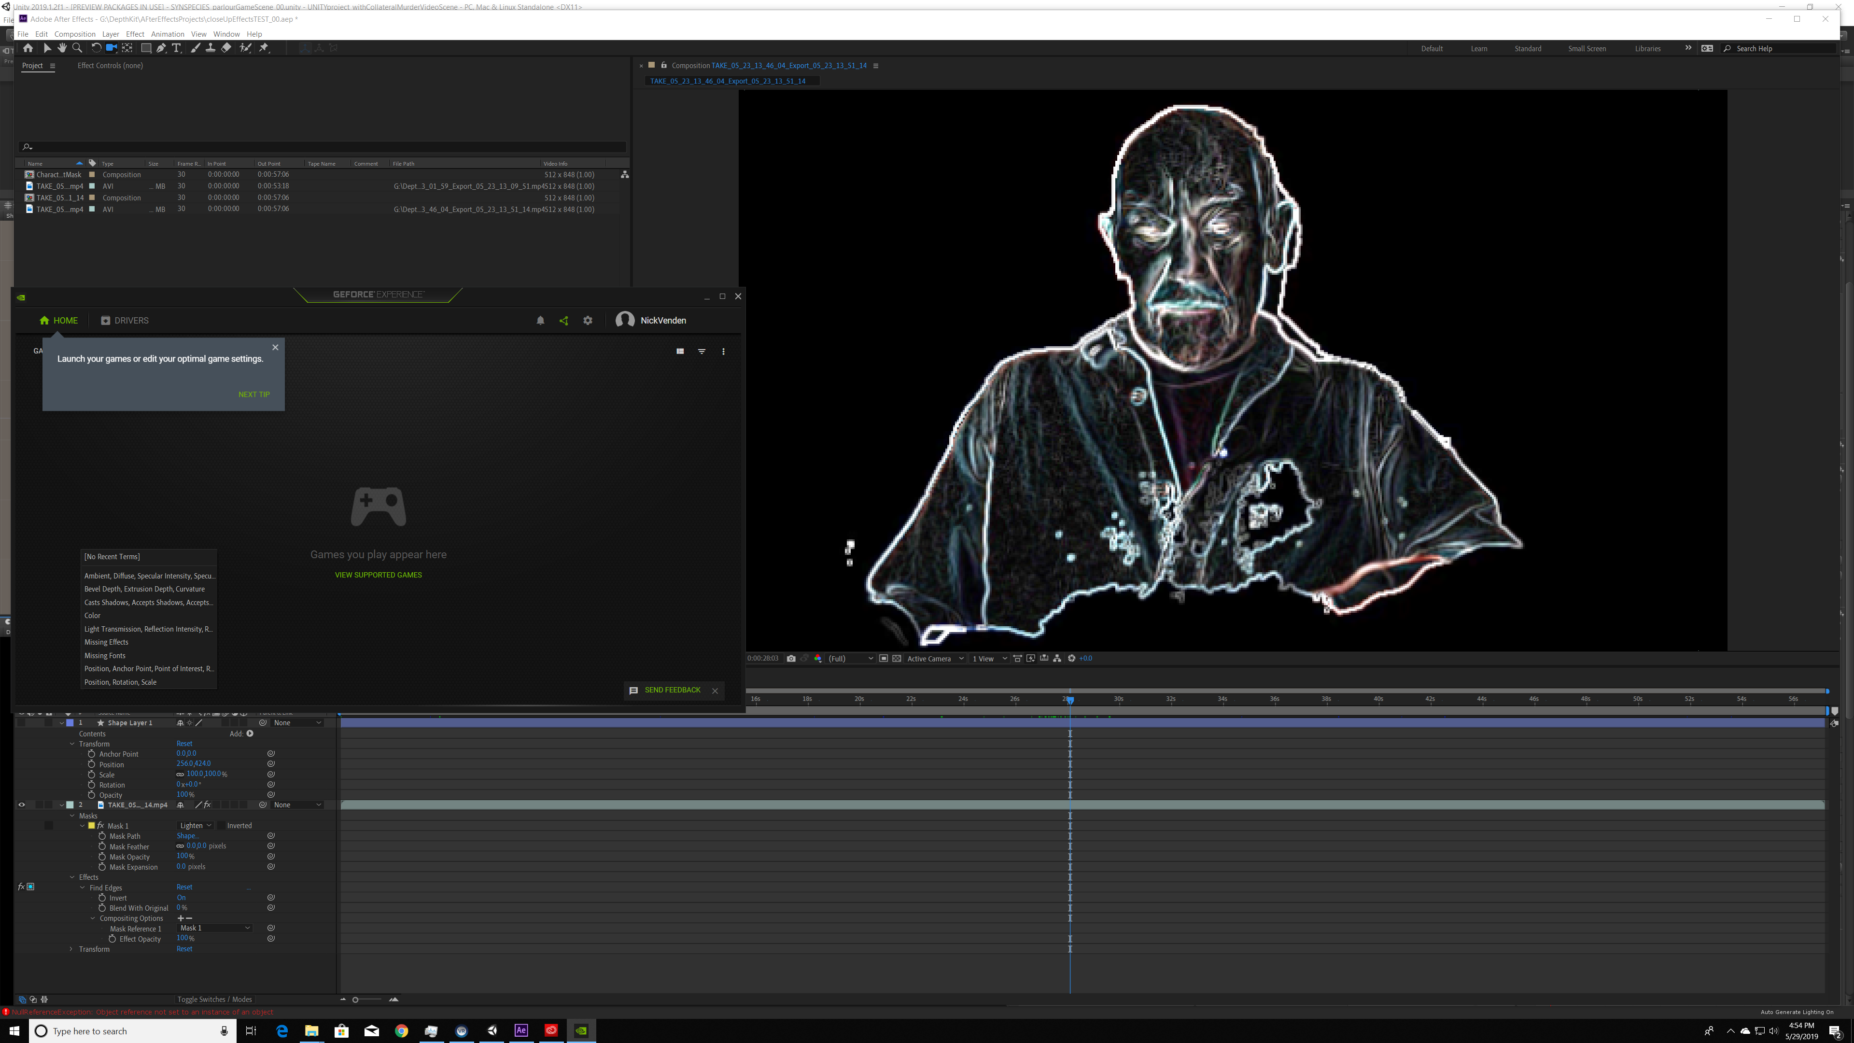Toggle the Mask 1 Inverted checkbox
Viewport: 1854px width, 1043px height.
pyautogui.click(x=222, y=826)
